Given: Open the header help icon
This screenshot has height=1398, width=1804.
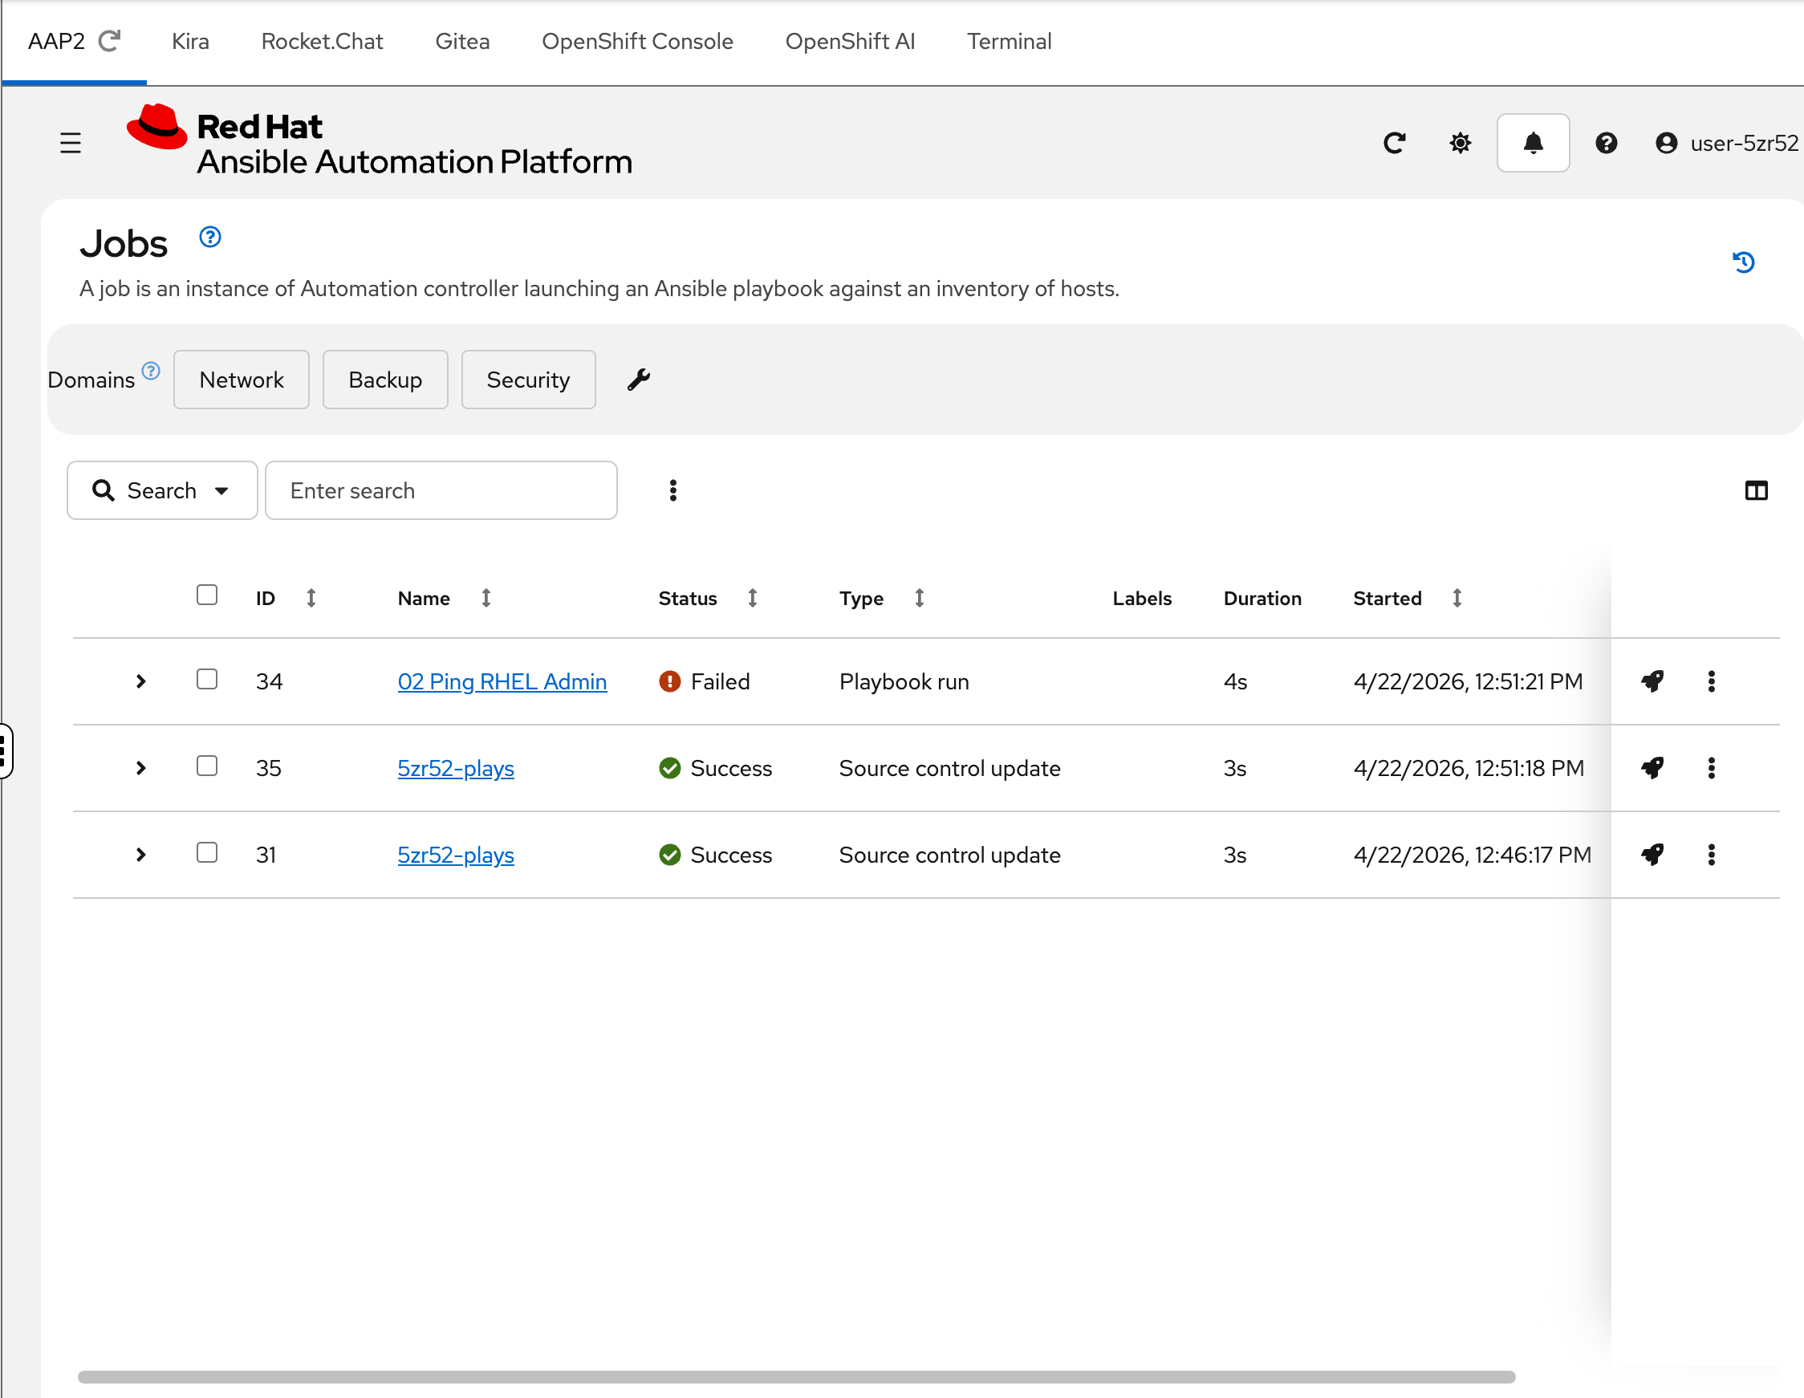Looking at the screenshot, I should click(x=1606, y=143).
